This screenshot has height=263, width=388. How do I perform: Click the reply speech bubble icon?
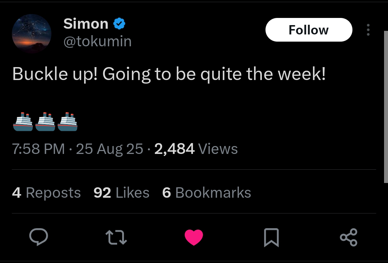coord(38,237)
